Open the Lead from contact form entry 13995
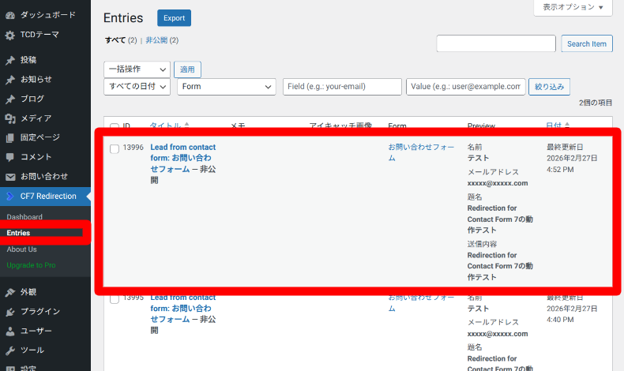 183,308
